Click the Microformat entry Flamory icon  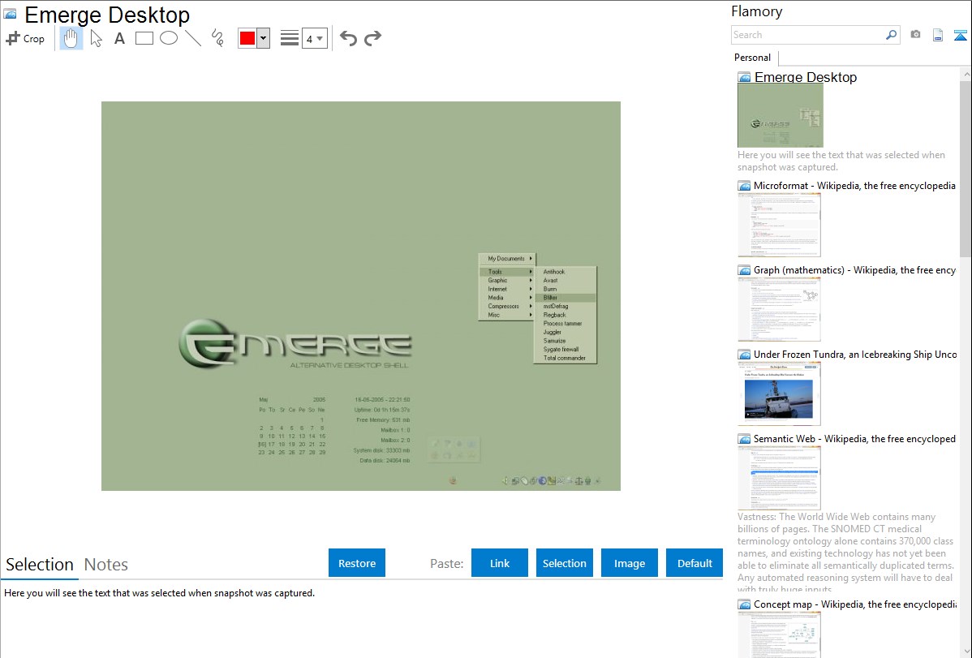(x=745, y=186)
